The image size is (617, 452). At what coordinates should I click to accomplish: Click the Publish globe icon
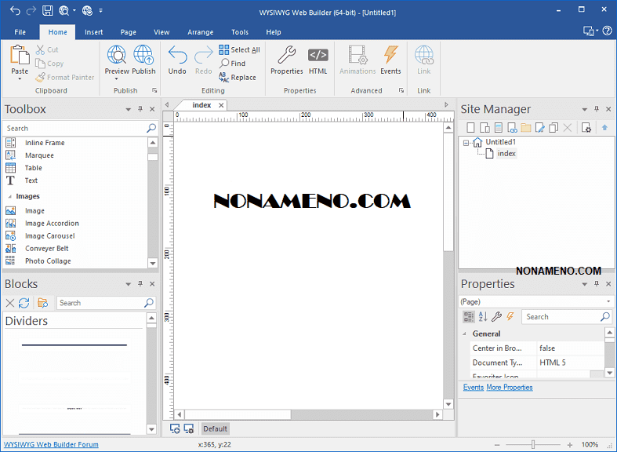pos(143,55)
